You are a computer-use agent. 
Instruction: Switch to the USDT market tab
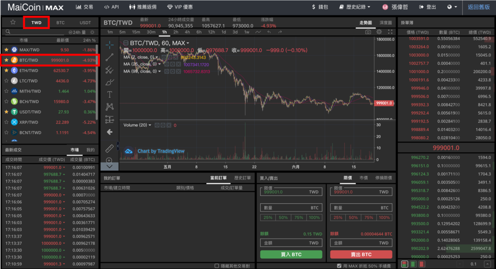[85, 23]
